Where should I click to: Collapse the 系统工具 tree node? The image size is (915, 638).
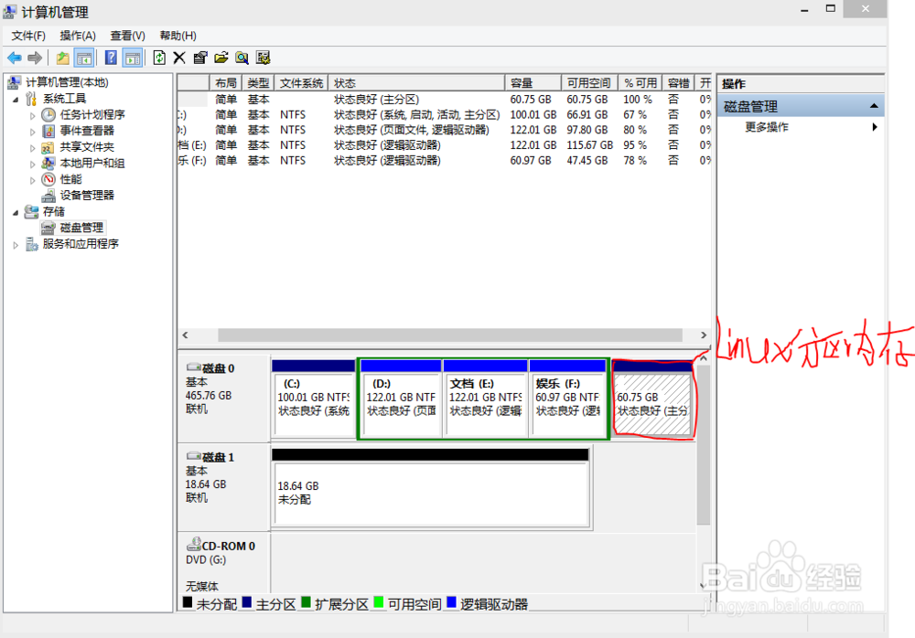click(x=16, y=100)
